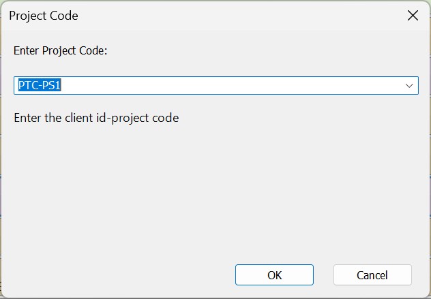The width and height of the screenshot is (431, 299).
Task: Click the "Enter Project Code:" label
Action: [60, 51]
